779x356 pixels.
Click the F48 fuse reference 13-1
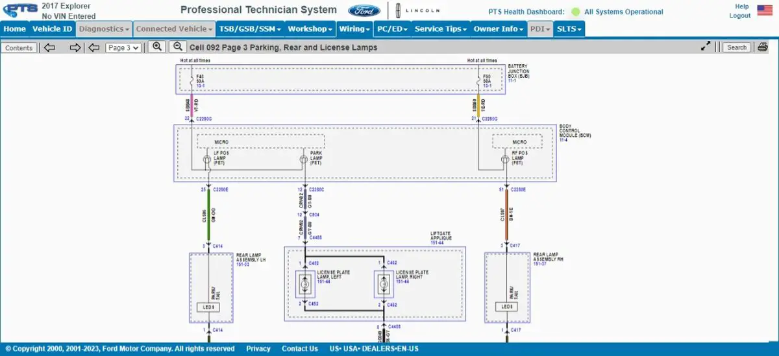(199, 85)
